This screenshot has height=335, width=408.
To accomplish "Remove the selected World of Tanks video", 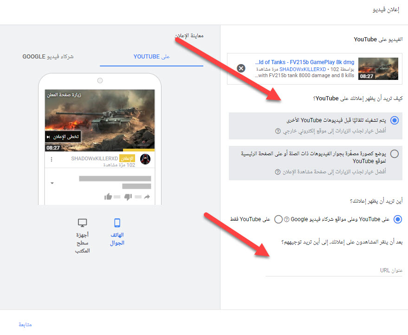I will pos(241,68).
